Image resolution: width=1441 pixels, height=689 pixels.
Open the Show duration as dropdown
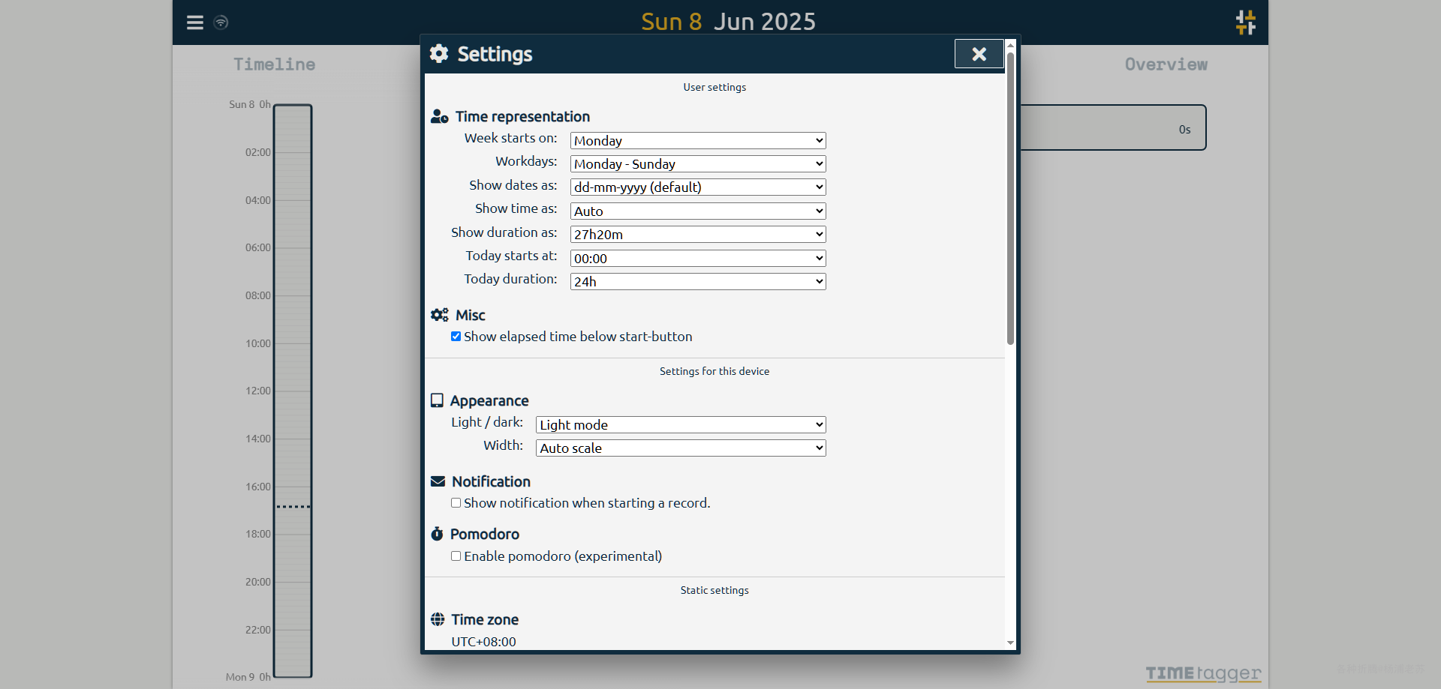tap(698, 235)
